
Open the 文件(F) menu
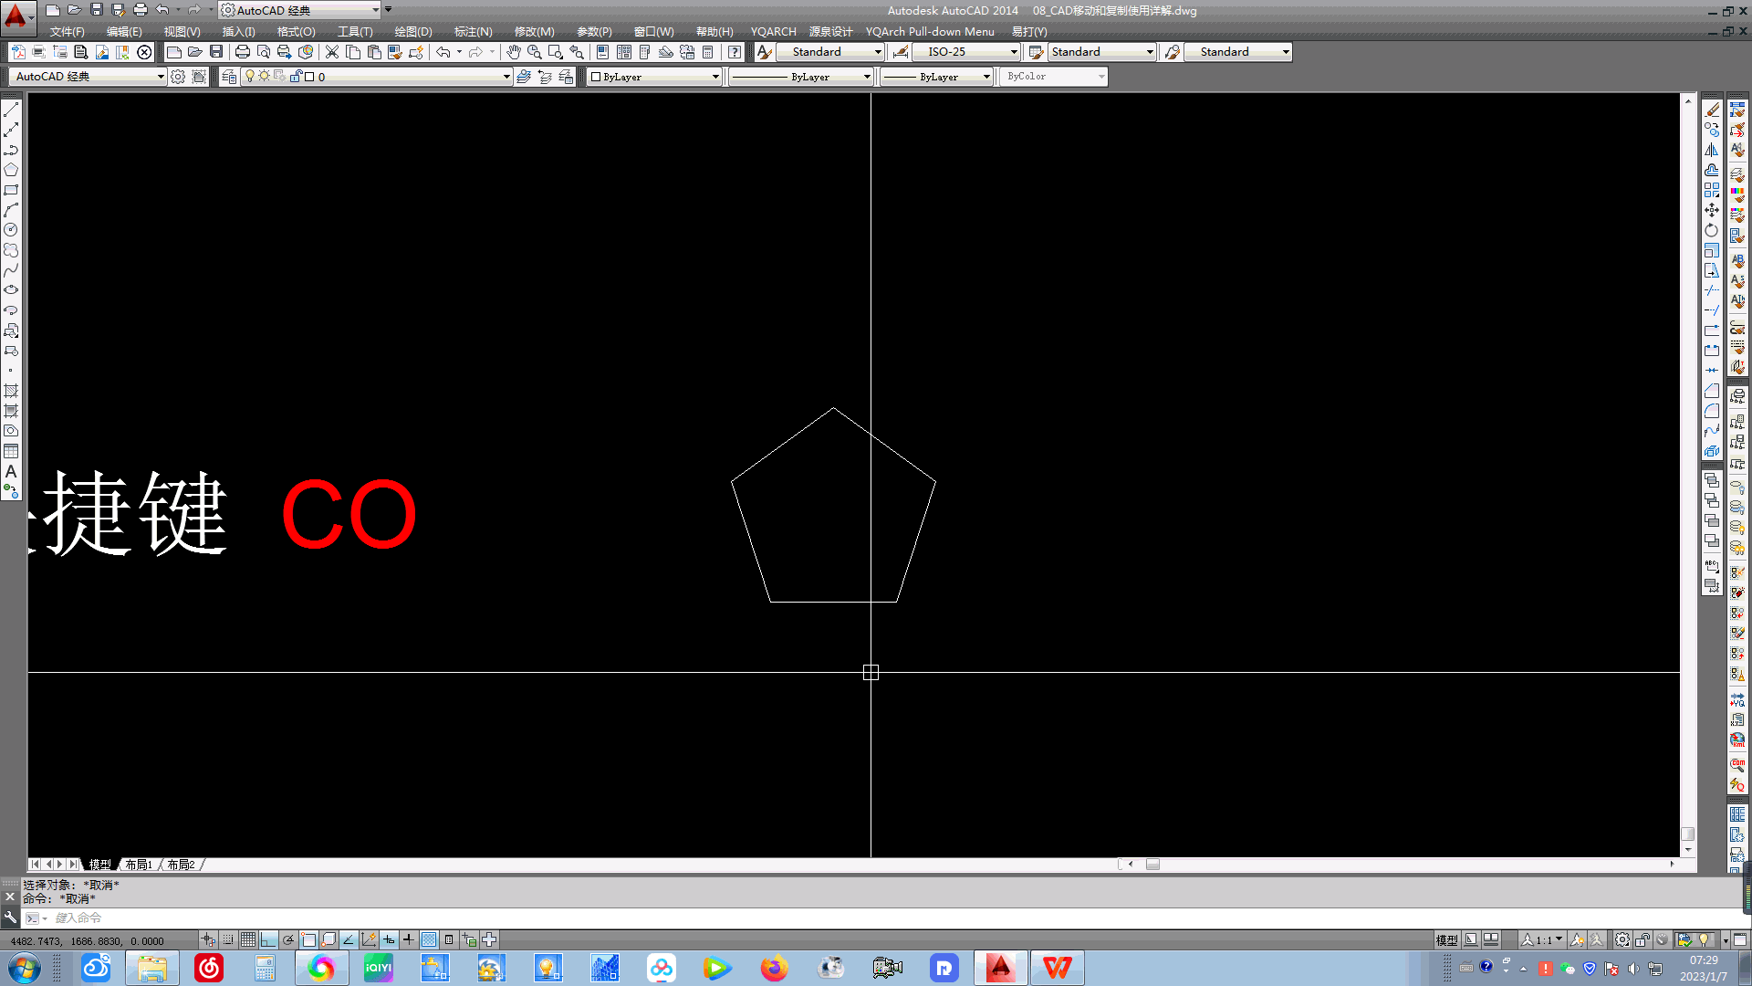click(67, 31)
